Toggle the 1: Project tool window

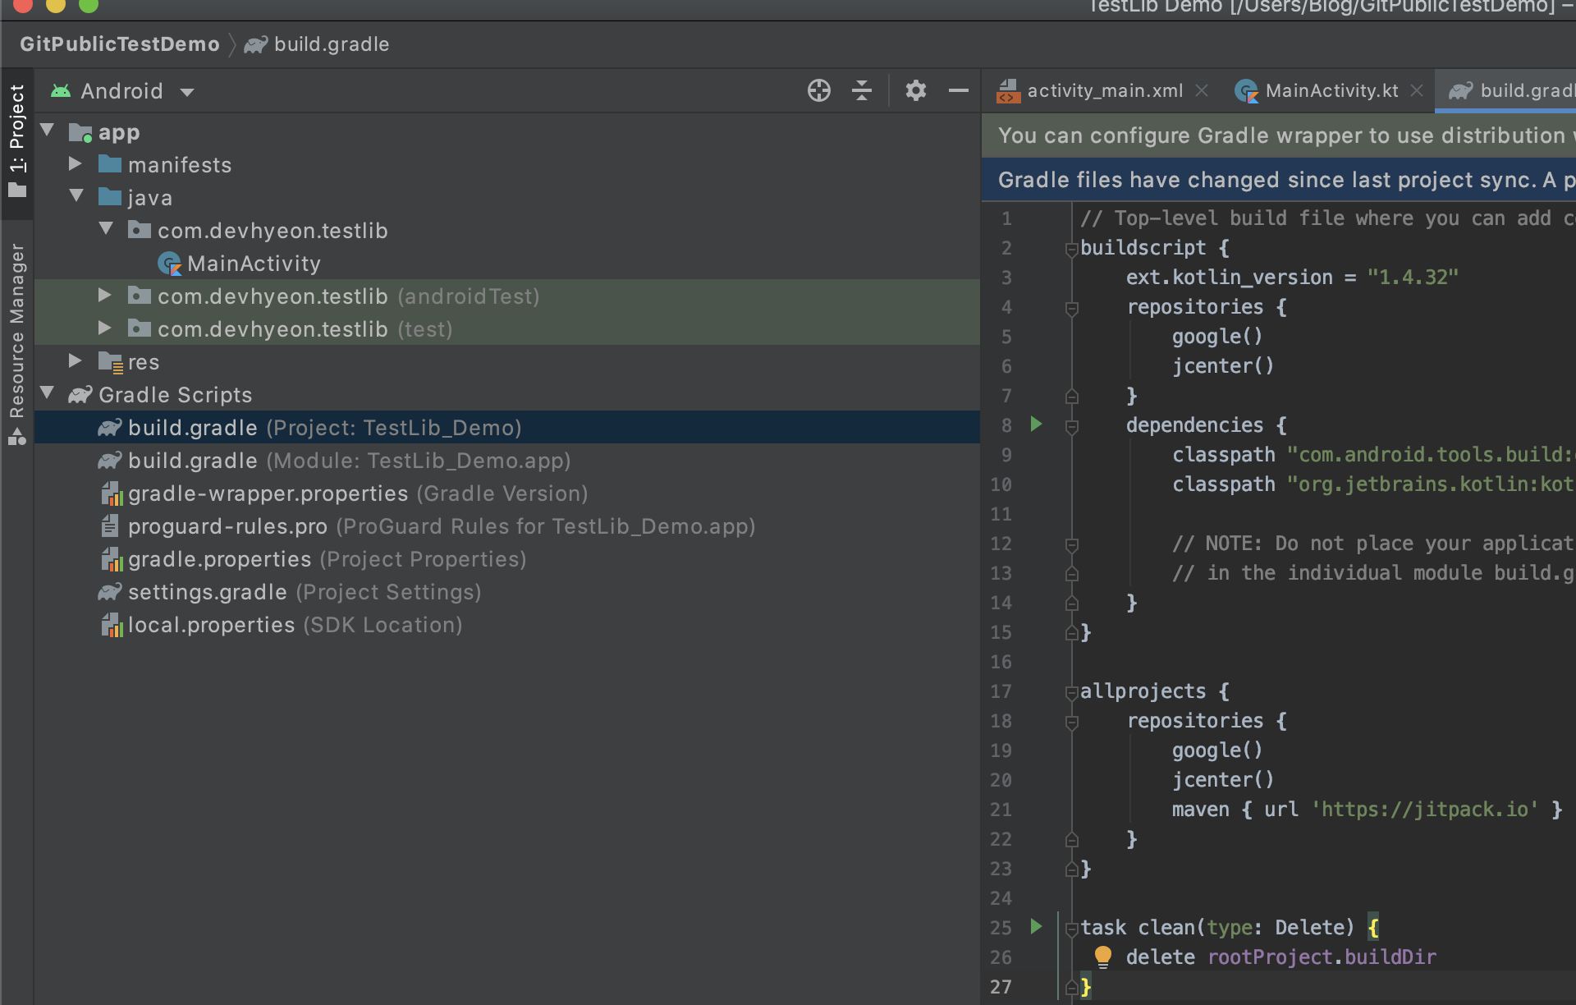pyautogui.click(x=17, y=140)
